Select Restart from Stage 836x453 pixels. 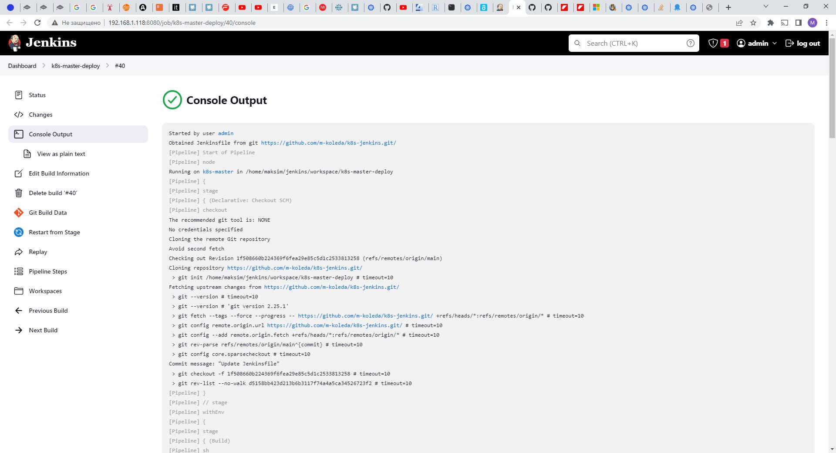(x=54, y=232)
